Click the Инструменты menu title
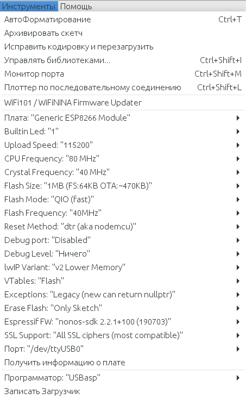This screenshot has height=399, width=246. pos(29,6)
